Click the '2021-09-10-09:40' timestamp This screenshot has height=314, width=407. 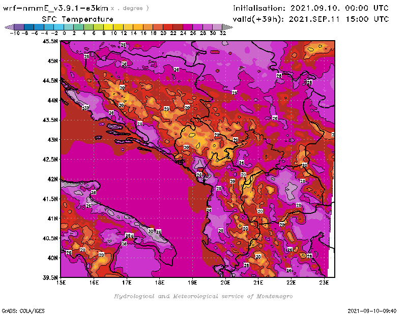[372, 311]
